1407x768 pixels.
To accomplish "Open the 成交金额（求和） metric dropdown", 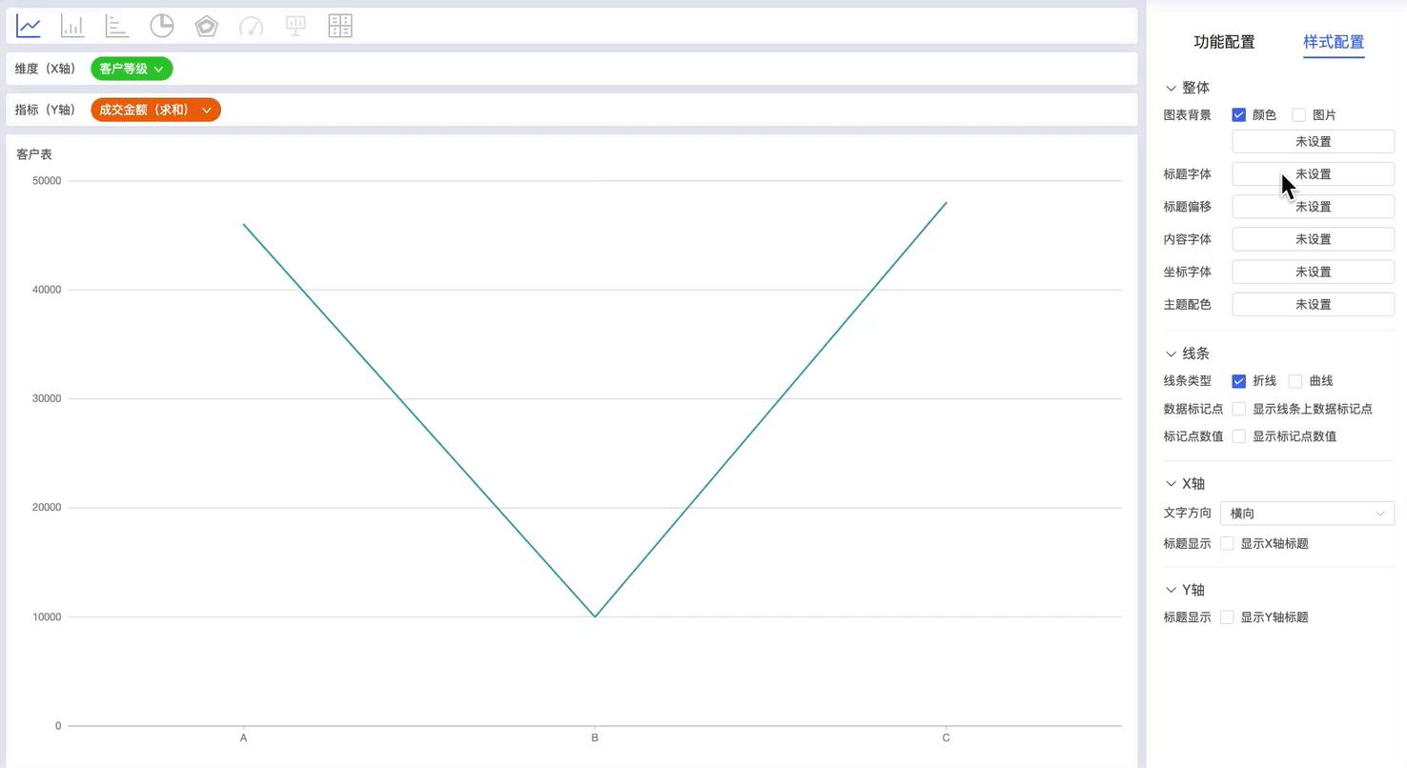I will pyautogui.click(x=155, y=110).
